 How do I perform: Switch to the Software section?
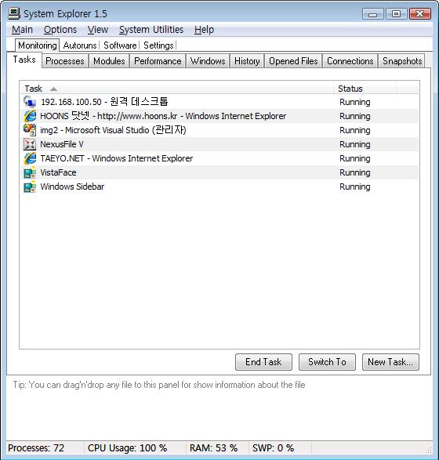click(120, 45)
